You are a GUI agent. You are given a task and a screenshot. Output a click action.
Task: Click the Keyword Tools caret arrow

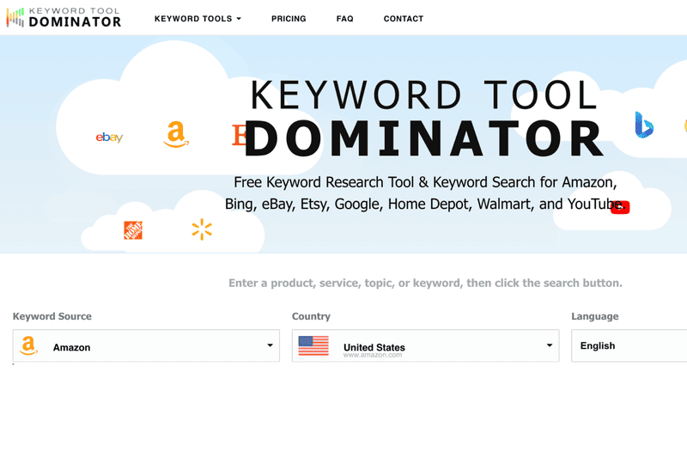[x=239, y=19]
